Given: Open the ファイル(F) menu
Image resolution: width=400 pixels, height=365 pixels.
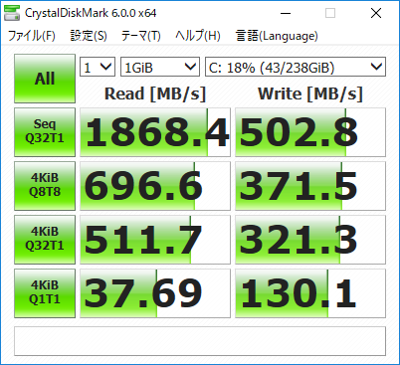Looking at the screenshot, I should coord(32,36).
